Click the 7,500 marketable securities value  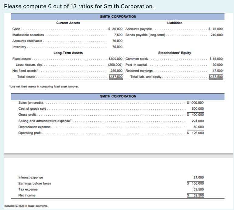[118, 35]
